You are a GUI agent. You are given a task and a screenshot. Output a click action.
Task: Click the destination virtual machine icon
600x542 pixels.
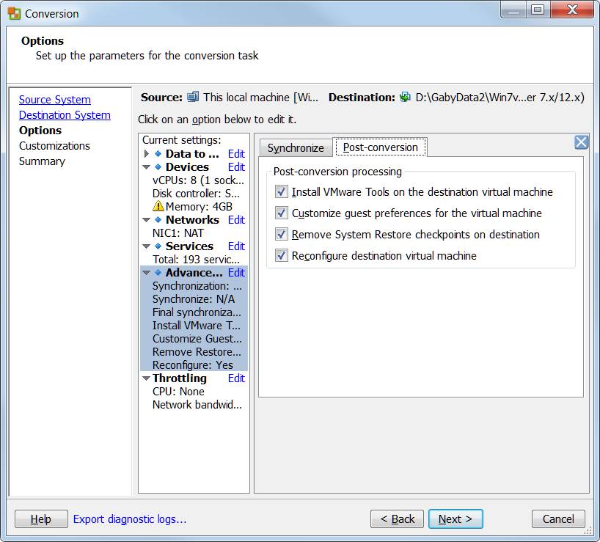(405, 97)
